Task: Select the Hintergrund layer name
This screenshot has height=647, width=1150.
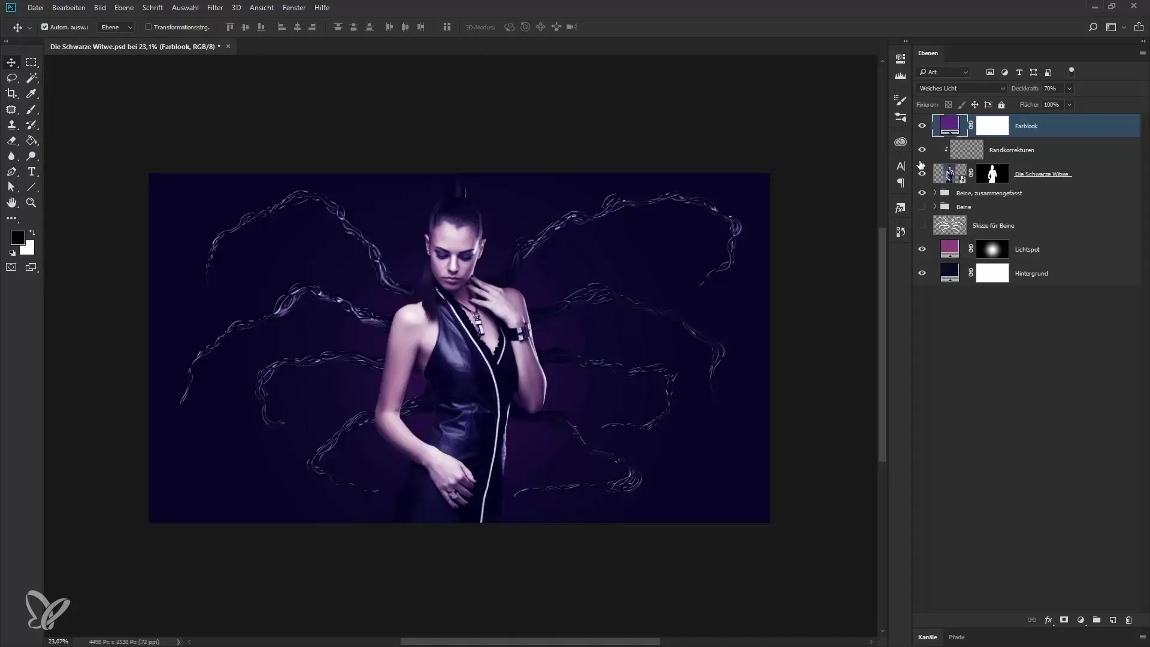Action: click(x=1031, y=273)
